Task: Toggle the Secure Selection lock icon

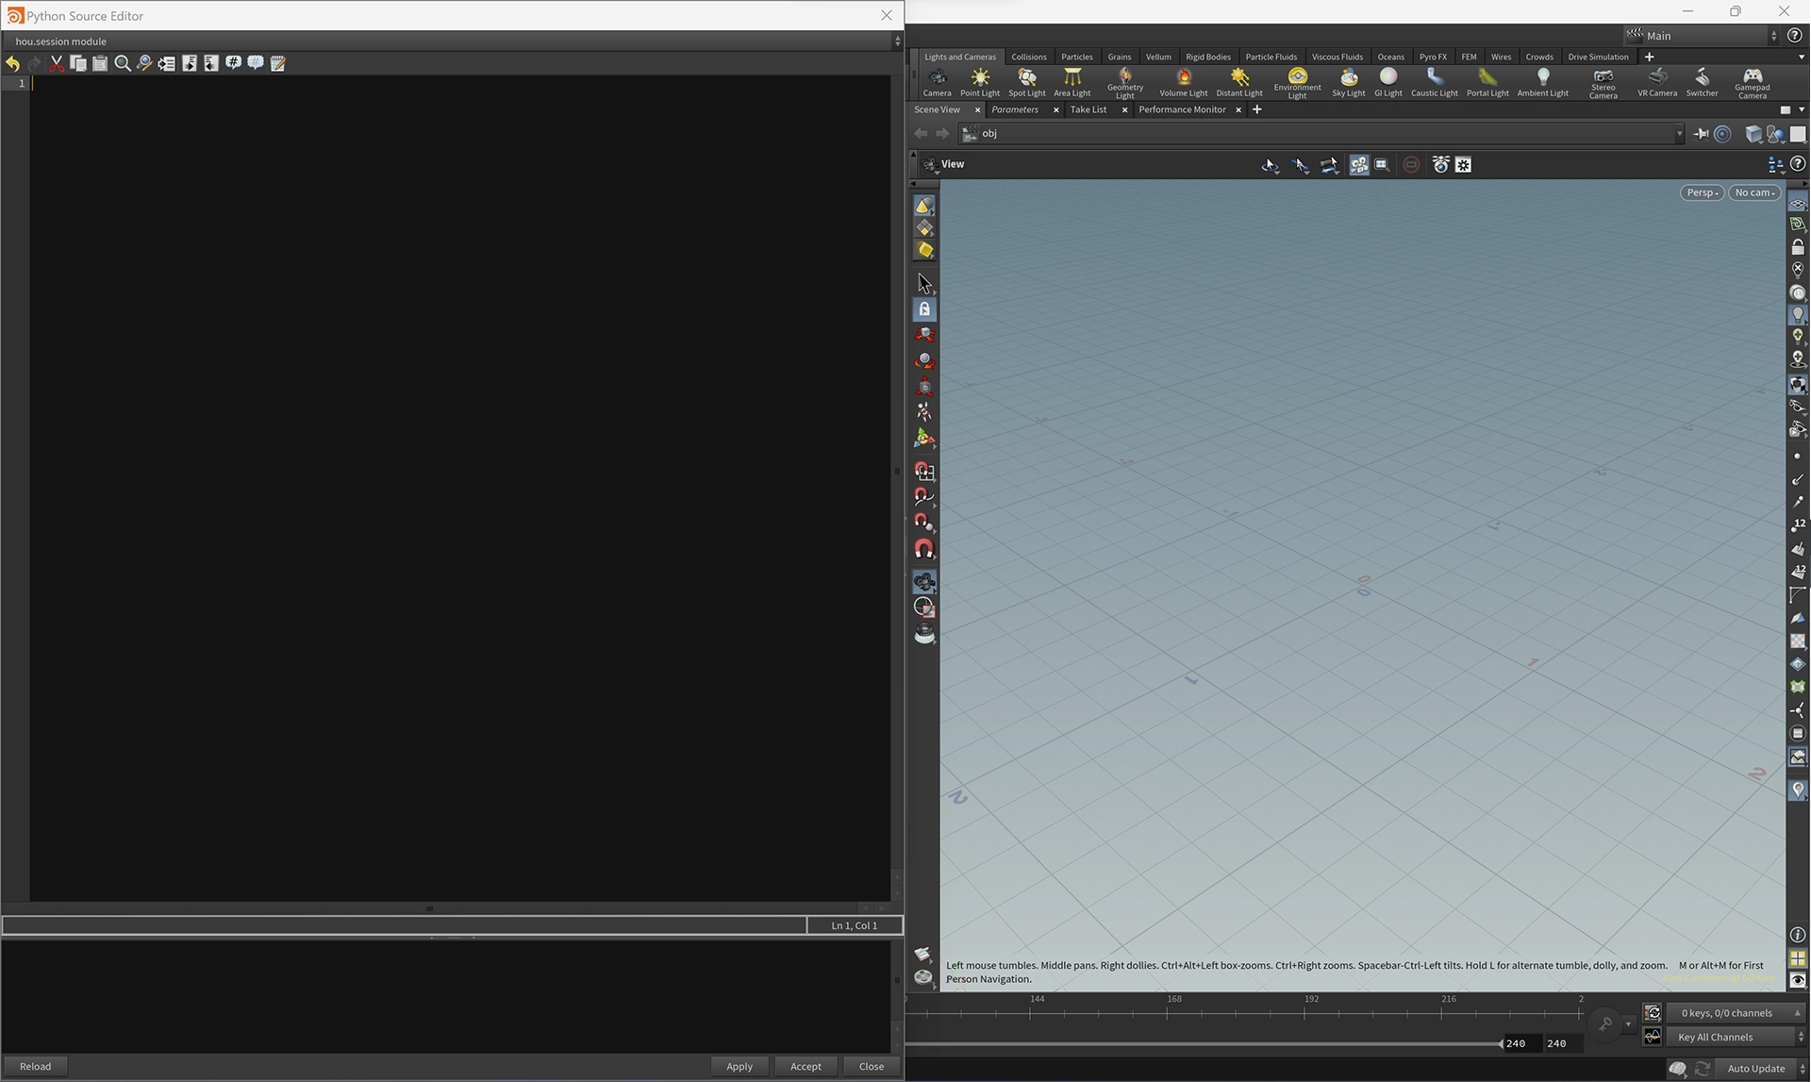Action: click(924, 309)
